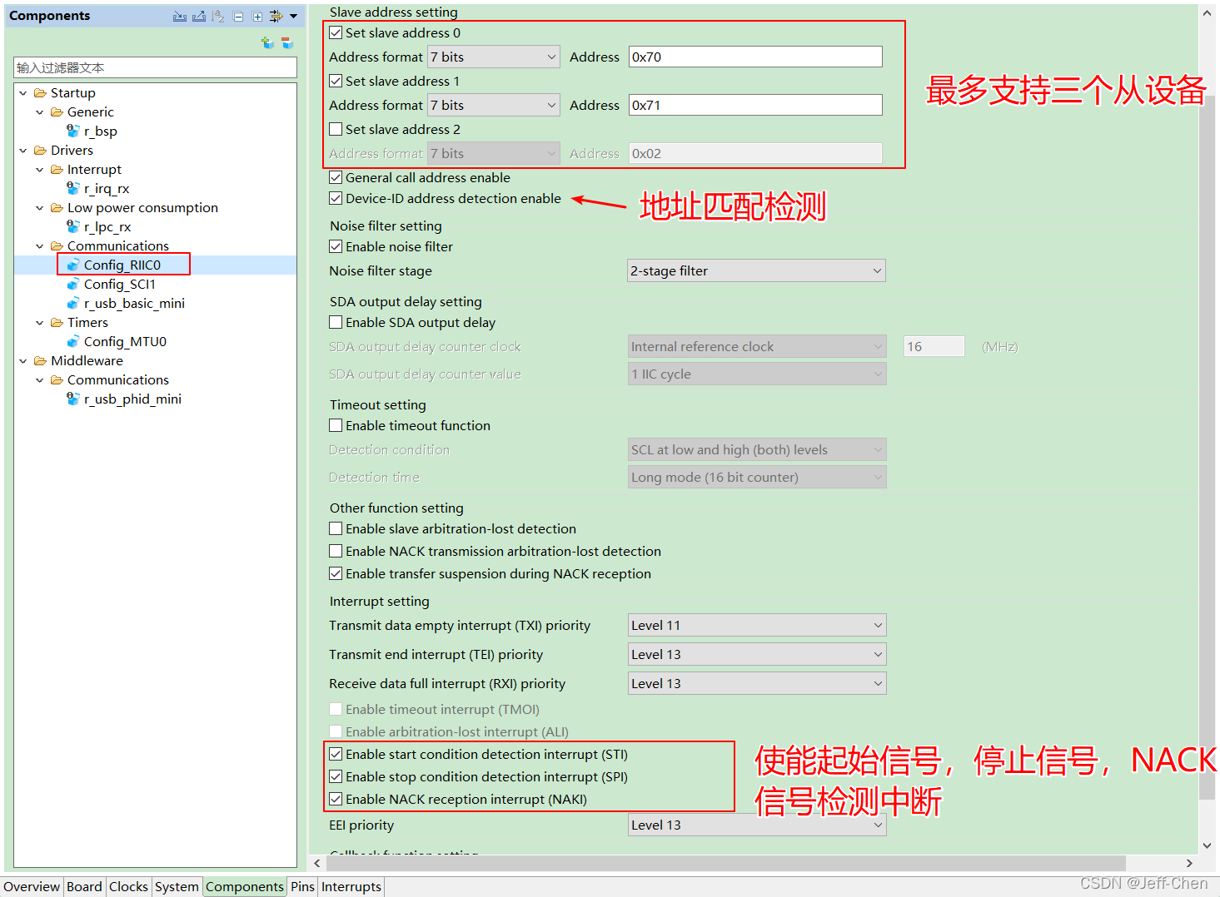Select Config_SCI1 in the component tree

119,284
